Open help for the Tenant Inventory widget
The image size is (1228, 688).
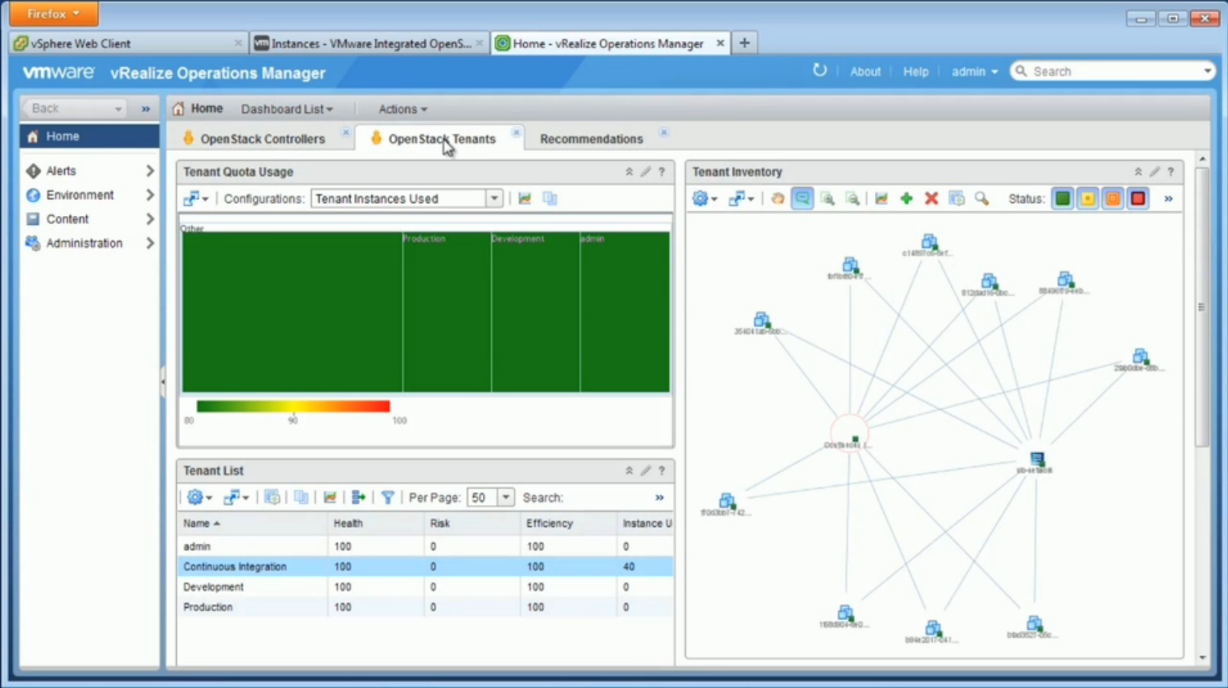point(1171,172)
